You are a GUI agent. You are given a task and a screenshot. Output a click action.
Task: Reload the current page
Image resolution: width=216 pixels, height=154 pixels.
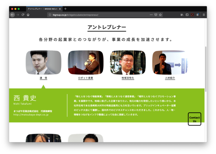[x=23, y=15]
